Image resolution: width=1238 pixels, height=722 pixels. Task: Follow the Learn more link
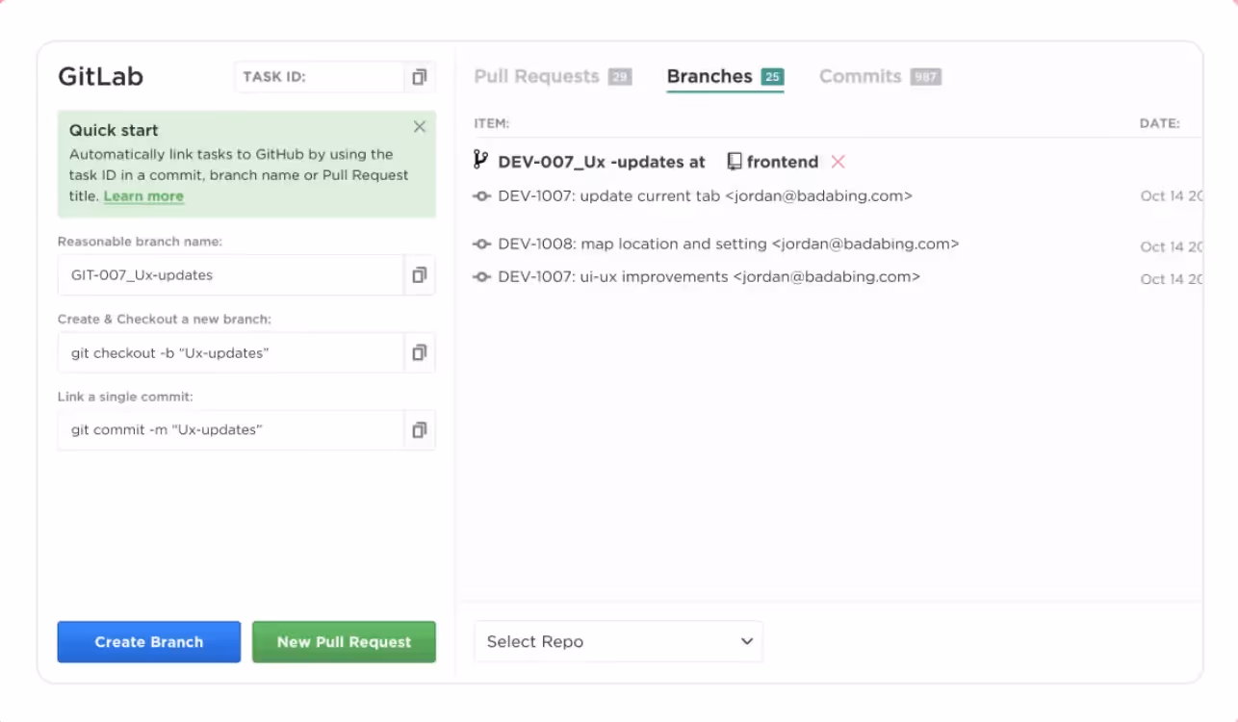(143, 196)
